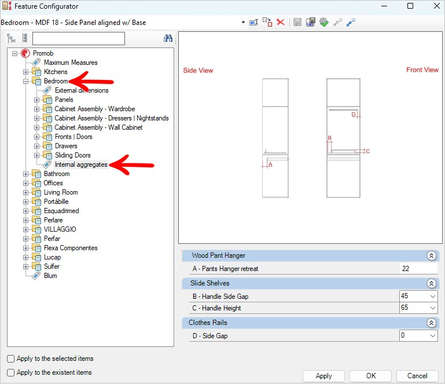Screen dimensions: 445x384
Task: Click the blue export arrow icon
Action: 351,22
